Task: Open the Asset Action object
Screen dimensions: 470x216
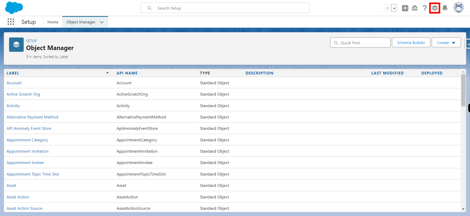Action: (18, 197)
